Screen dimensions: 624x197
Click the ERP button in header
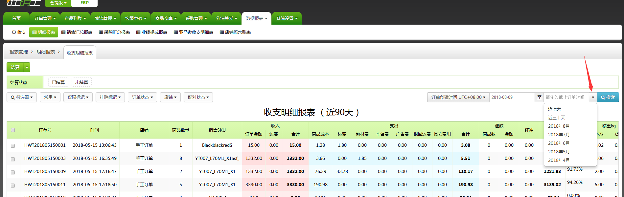coord(84,3)
